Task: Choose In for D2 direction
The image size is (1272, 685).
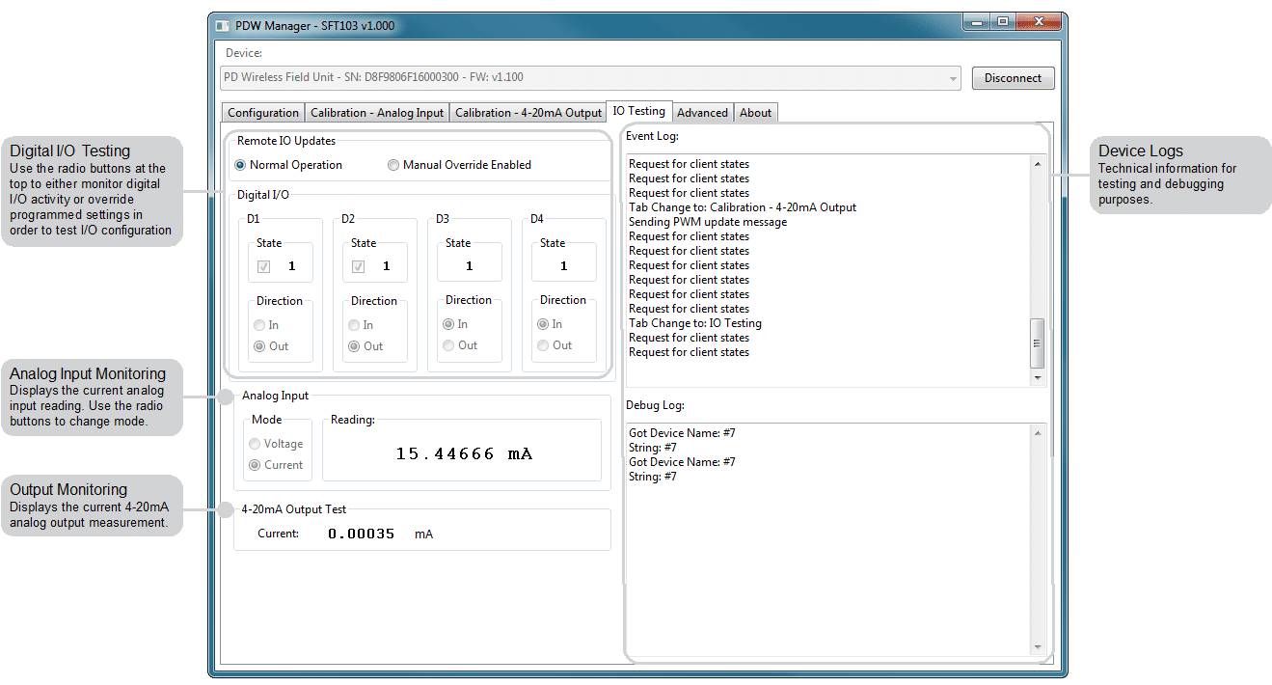Action: [361, 325]
